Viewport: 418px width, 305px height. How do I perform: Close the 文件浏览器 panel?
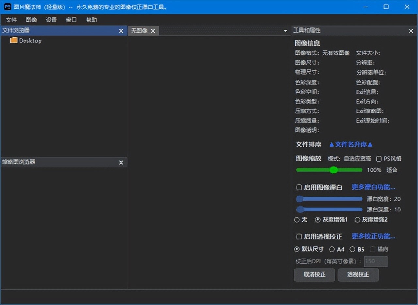pyautogui.click(x=121, y=31)
